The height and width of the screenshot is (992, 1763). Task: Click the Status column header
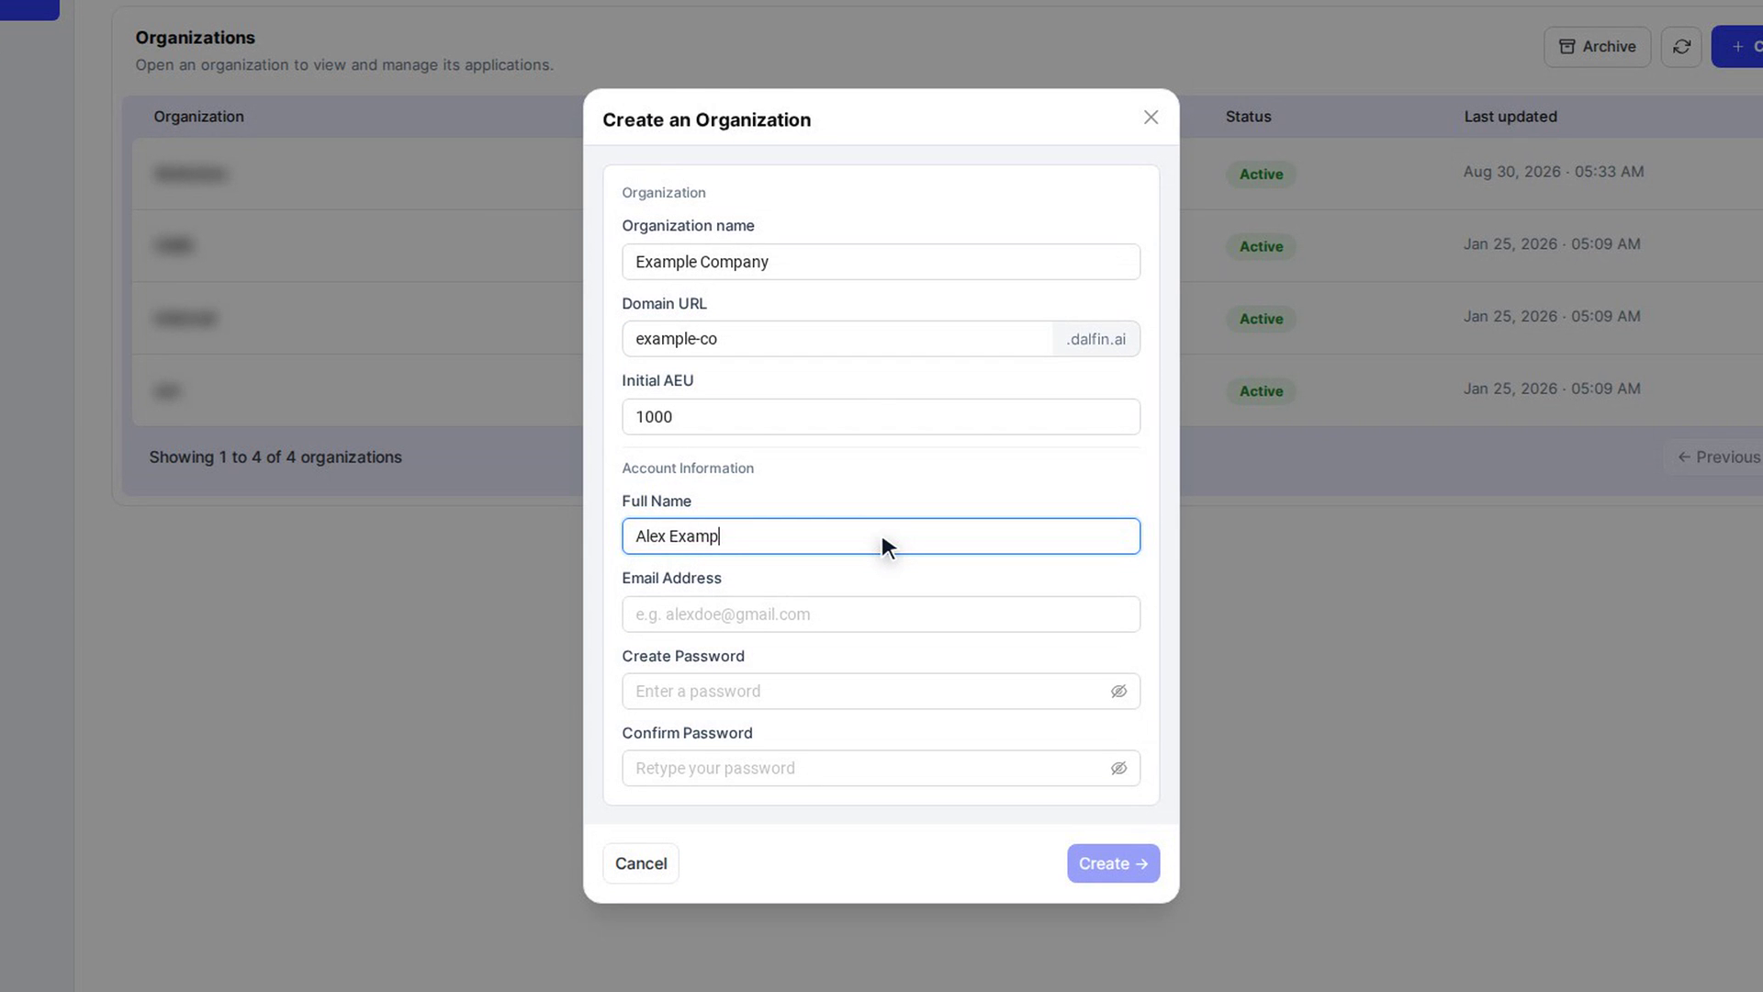coord(1248,117)
